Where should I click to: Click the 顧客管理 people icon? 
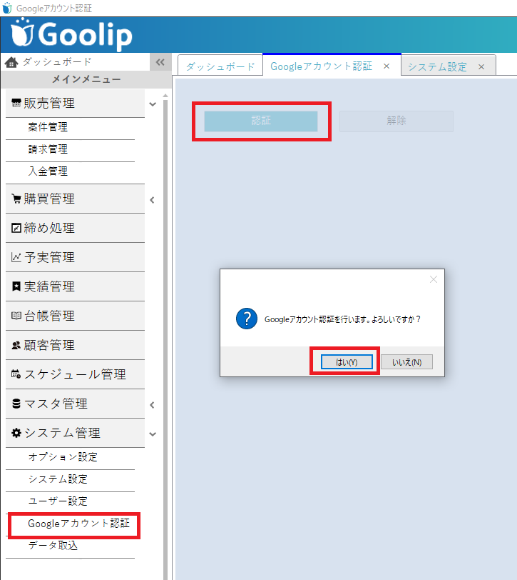tap(16, 345)
